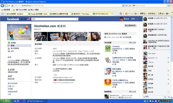This screenshot has width=173, height=103.
Task: Expand the Safety (安全性) menu
Action: click(152, 14)
